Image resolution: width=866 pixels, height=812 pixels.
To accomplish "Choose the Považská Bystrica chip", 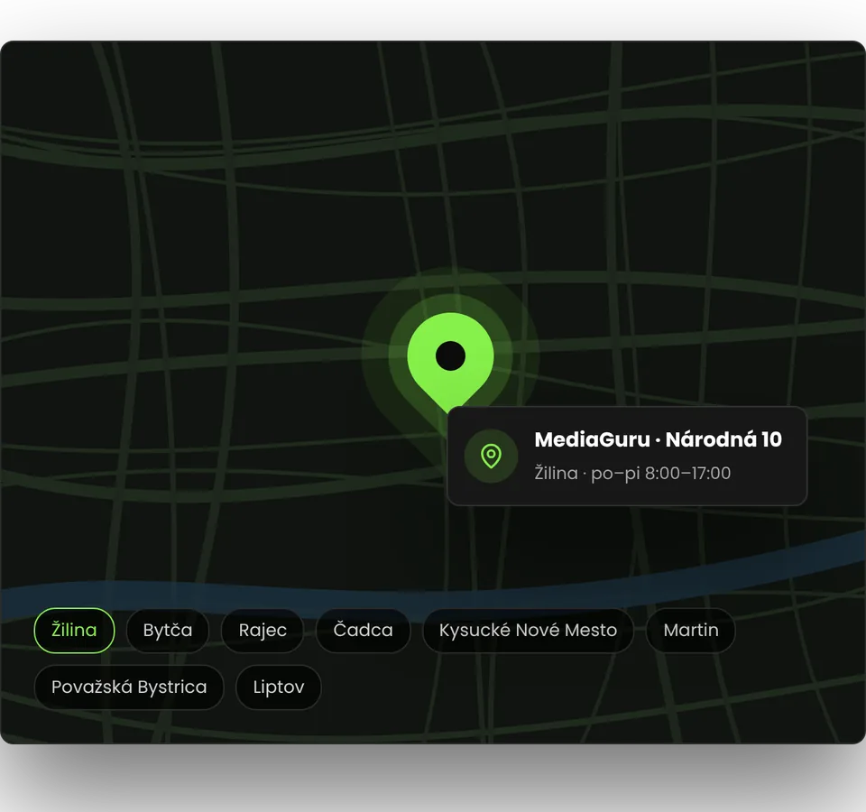I will pos(129,687).
